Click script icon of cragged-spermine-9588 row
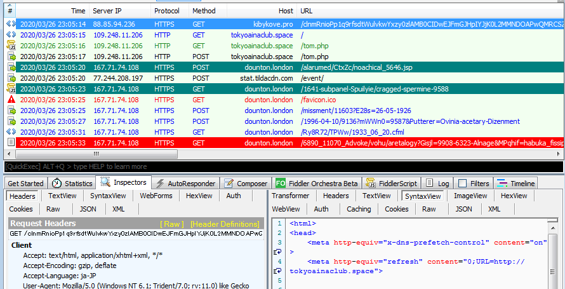 coord(11,89)
